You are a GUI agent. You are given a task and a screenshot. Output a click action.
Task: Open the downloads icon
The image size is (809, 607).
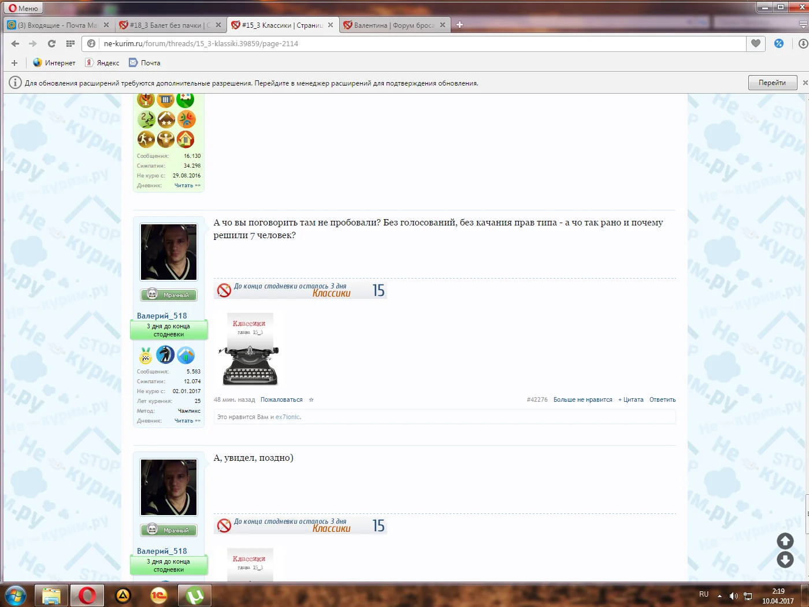(x=803, y=43)
